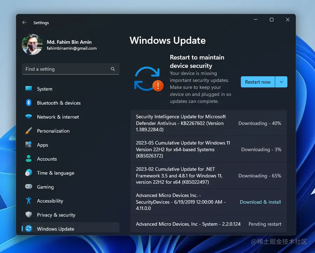The height and width of the screenshot is (253, 315).
Task: Open the Md. Fahim Bin Amin profile picture
Action: coord(32,44)
